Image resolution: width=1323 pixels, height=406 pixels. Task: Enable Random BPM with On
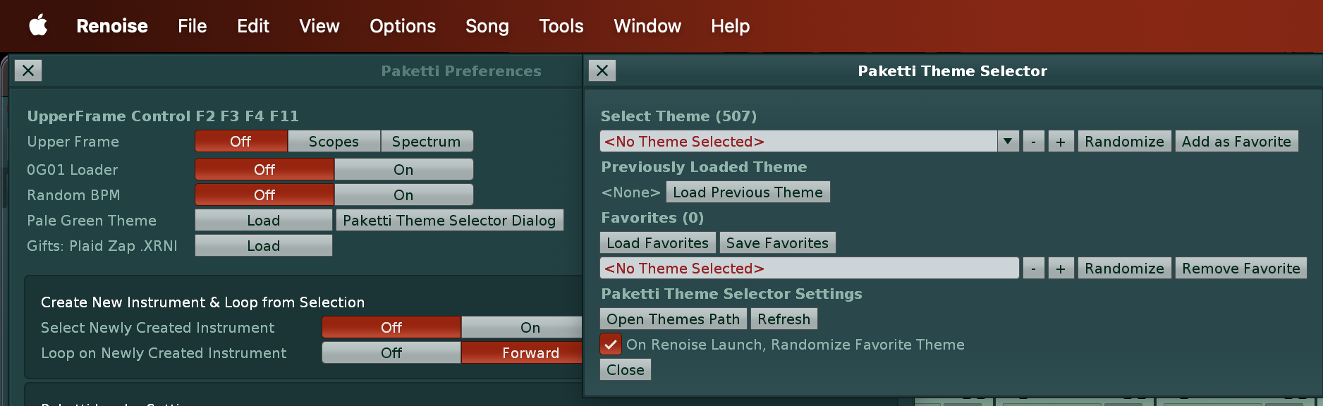[x=403, y=195]
